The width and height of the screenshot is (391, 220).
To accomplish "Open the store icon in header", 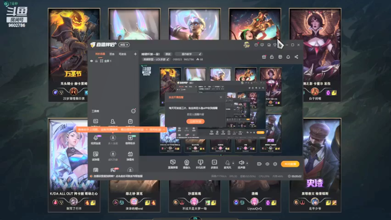I will tap(280, 57).
